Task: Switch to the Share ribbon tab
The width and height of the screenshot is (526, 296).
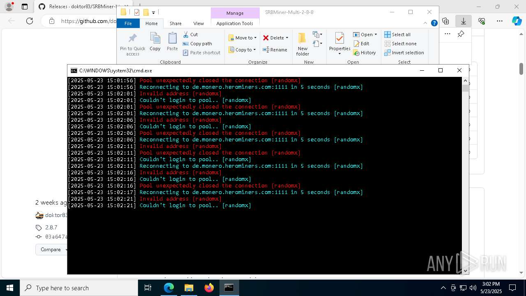Action: [x=175, y=23]
